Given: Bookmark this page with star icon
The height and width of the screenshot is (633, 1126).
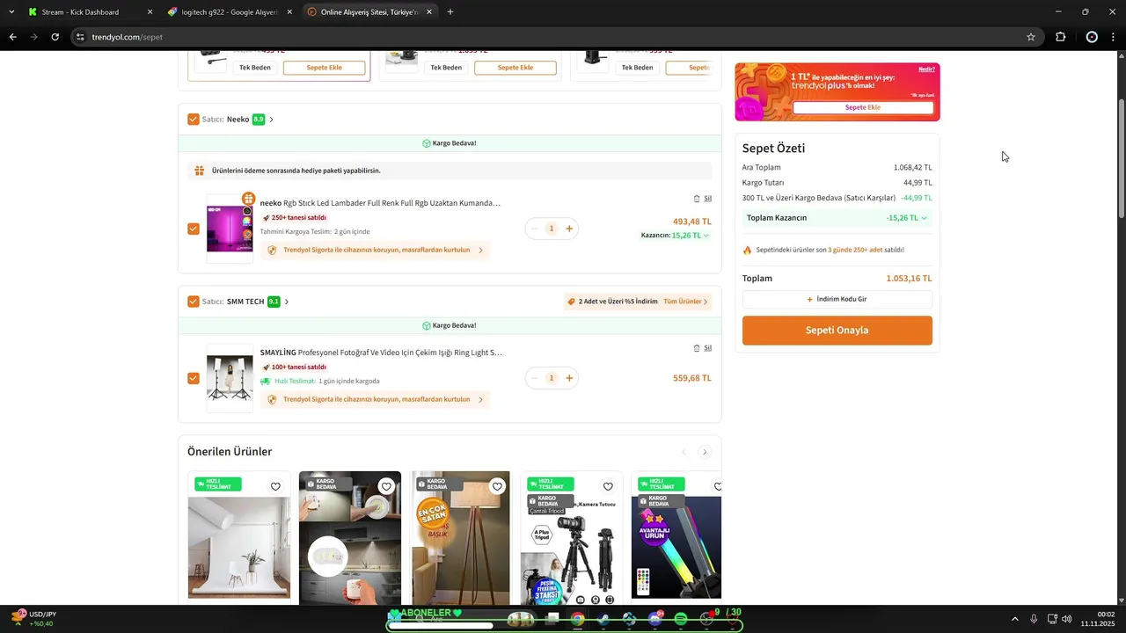Looking at the screenshot, I should tap(1031, 37).
